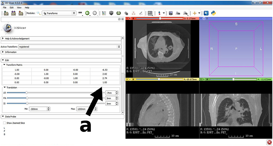Click the 3D view center icon

tap(207, 18)
